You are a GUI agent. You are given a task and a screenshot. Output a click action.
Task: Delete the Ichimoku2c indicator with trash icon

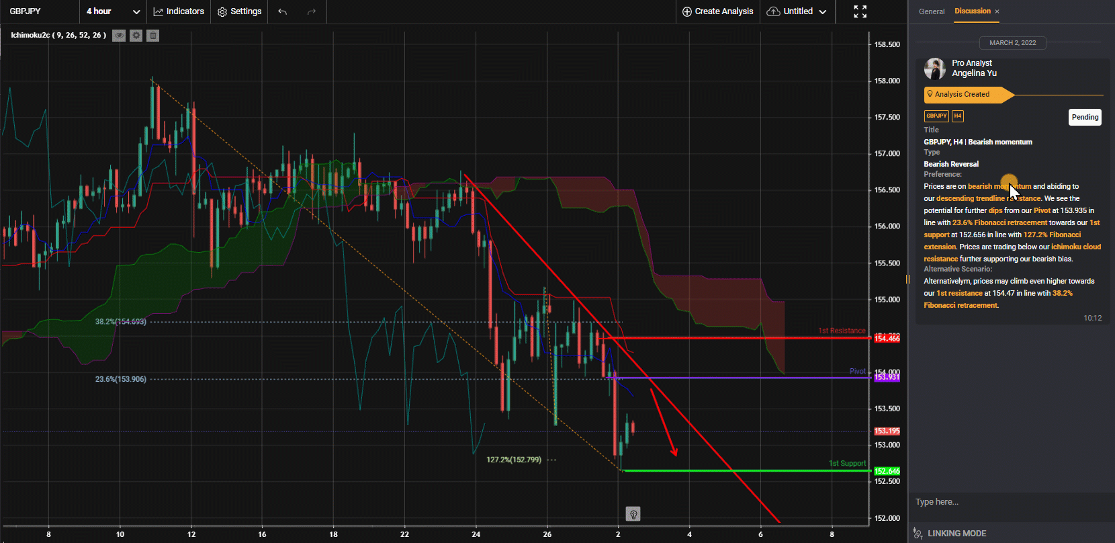(x=153, y=36)
